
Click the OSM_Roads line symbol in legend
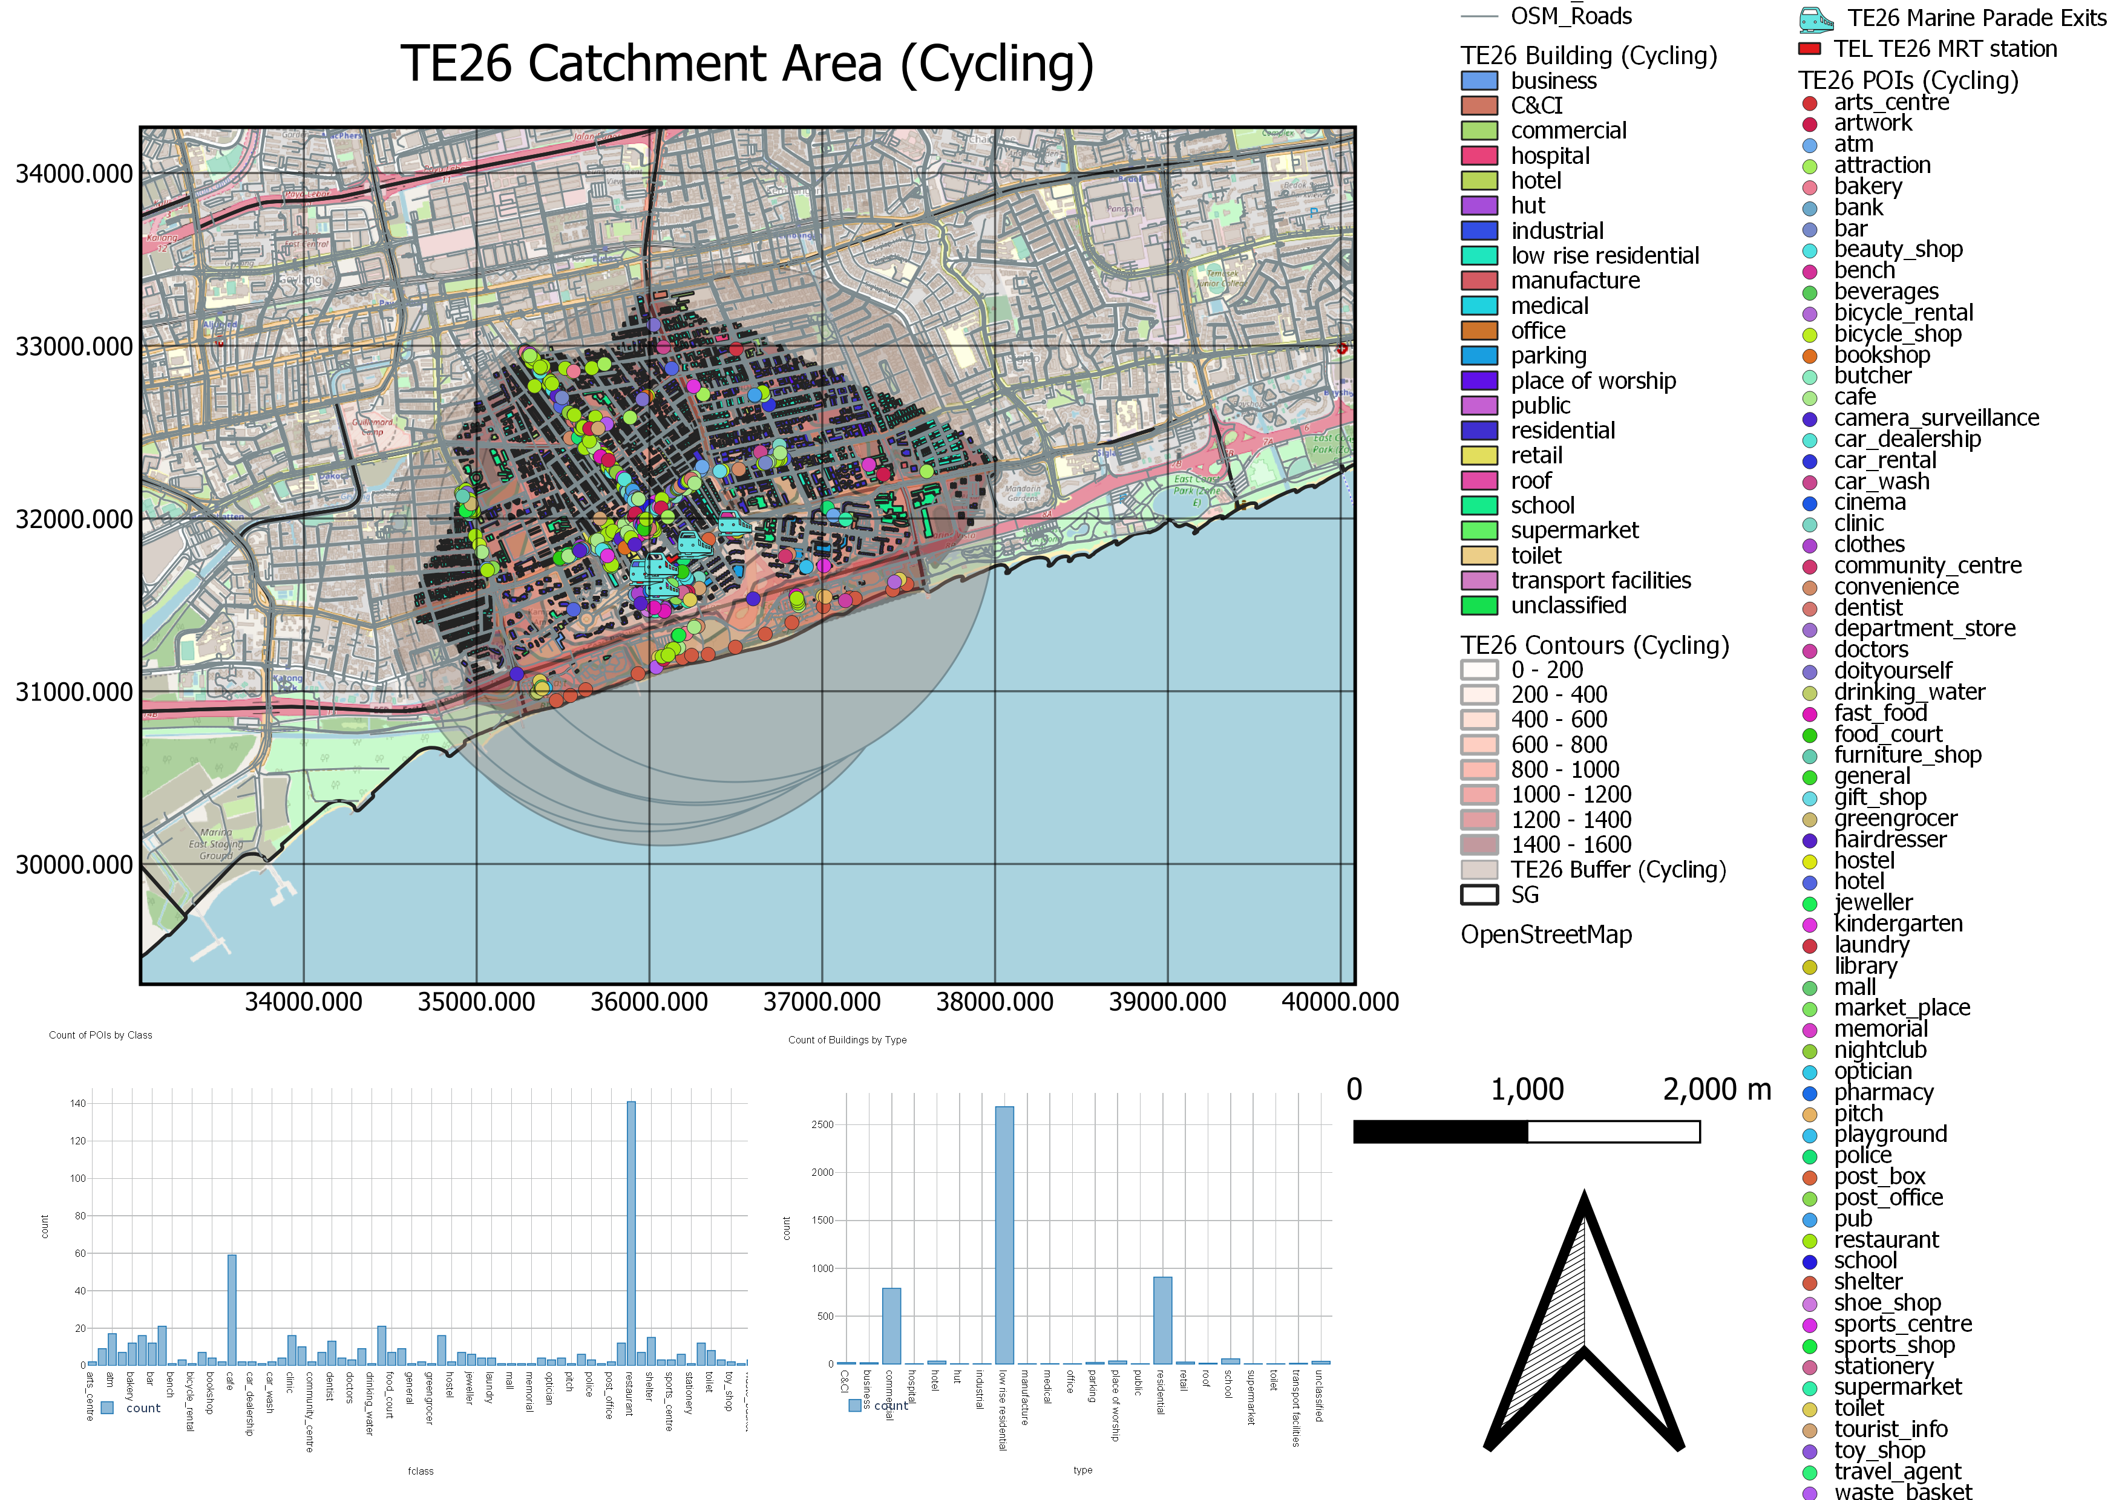pos(1479,16)
